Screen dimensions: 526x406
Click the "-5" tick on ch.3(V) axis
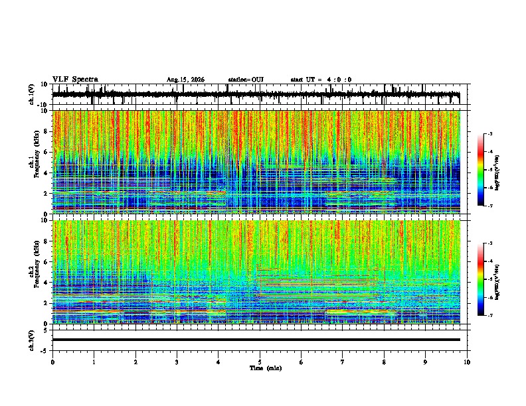pyautogui.click(x=44, y=351)
